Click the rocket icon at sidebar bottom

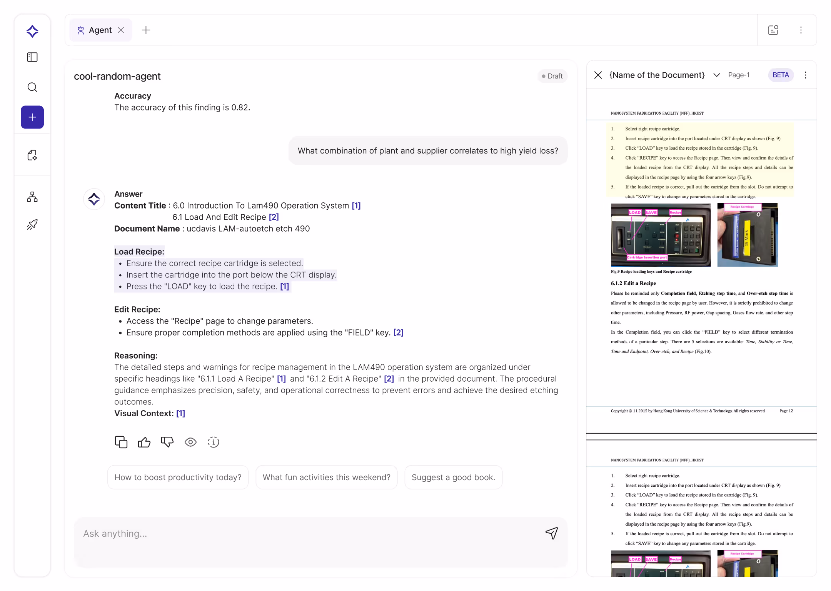32,224
